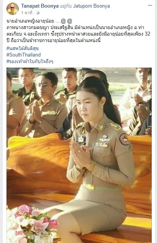Open the three-dot post options menu
Image resolution: width=157 pixels, height=243 pixels.
[150, 6]
